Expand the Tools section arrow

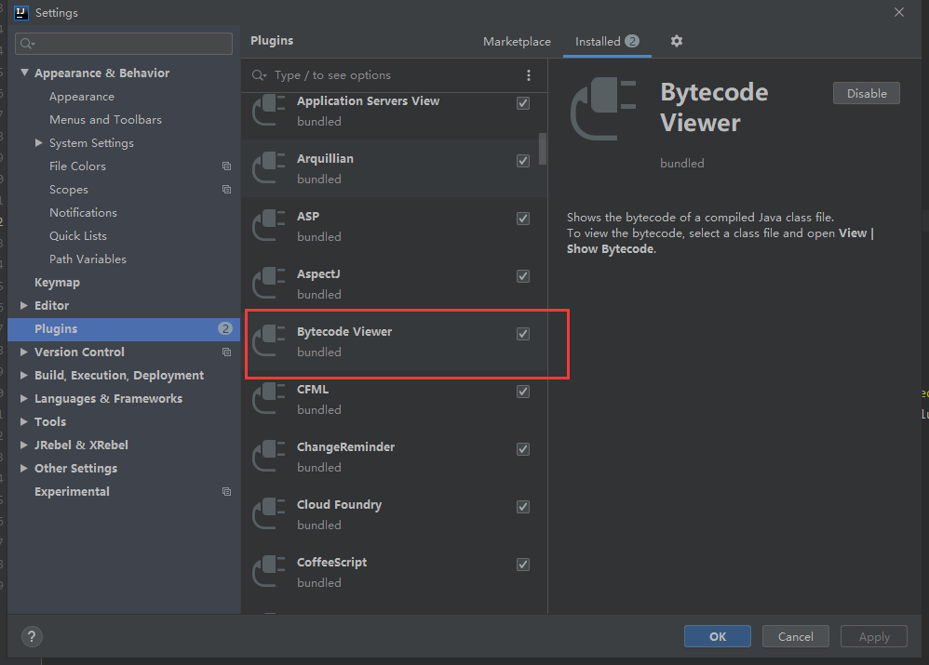click(24, 421)
